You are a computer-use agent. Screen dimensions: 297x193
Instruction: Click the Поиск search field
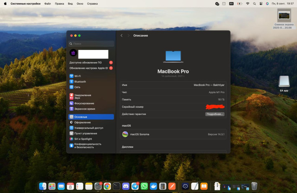[91, 44]
